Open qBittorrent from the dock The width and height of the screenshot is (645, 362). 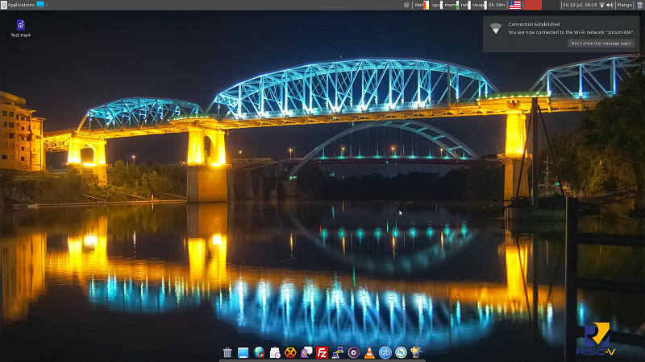tap(385, 352)
